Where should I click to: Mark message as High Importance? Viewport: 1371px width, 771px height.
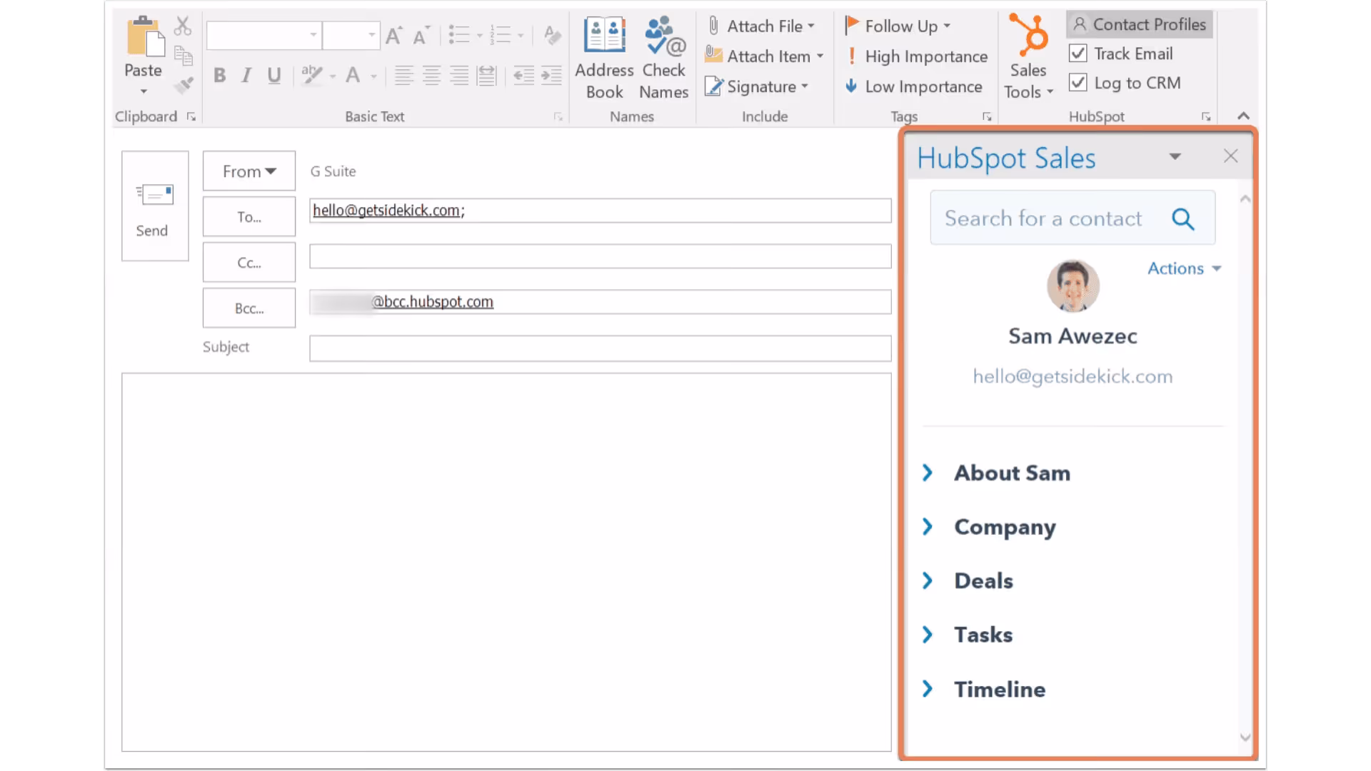pos(918,56)
